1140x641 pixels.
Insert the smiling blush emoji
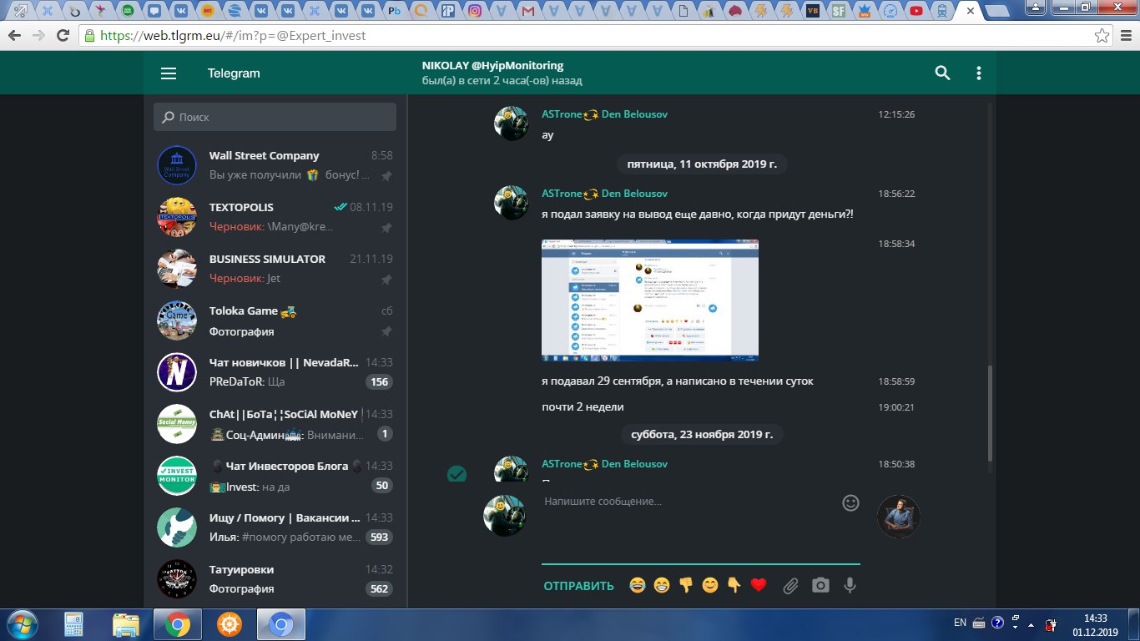(x=710, y=586)
